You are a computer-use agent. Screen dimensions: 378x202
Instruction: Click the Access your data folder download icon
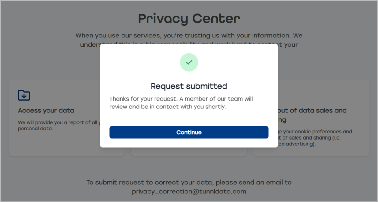point(24,95)
